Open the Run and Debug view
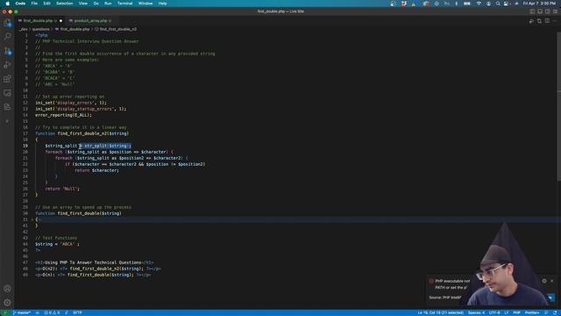Viewport: 561px width, 316px height. pyautogui.click(x=7, y=65)
